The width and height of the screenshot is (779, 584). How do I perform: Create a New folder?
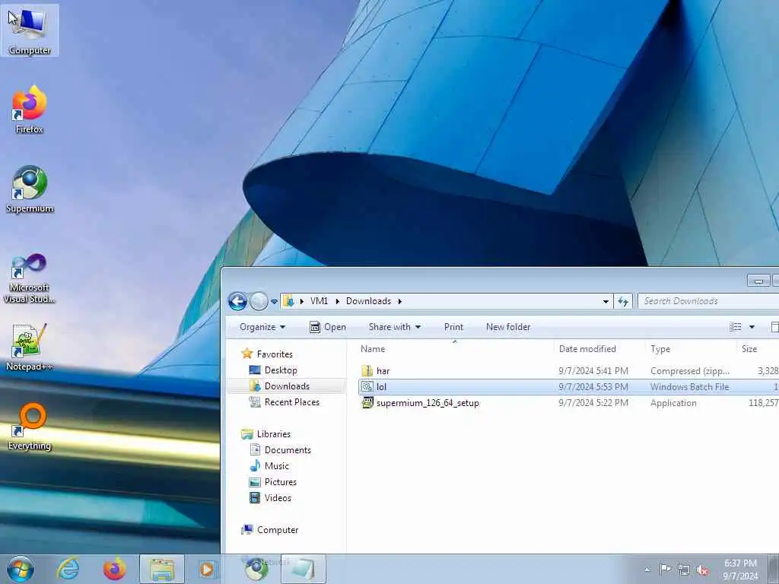(x=507, y=327)
